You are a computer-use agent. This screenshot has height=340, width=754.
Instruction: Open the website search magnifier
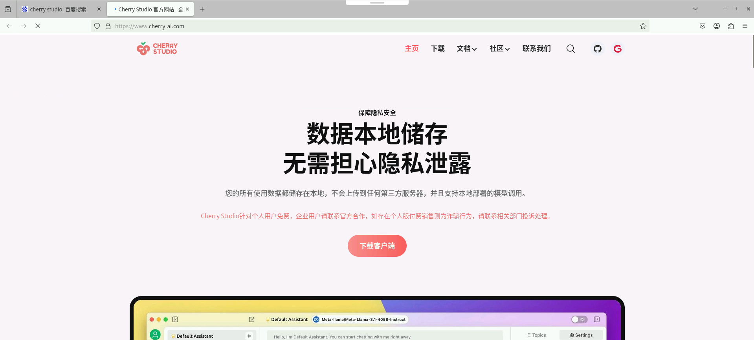(571, 49)
